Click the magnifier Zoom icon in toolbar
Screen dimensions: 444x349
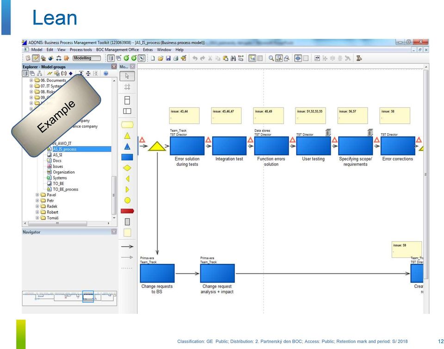271,58
